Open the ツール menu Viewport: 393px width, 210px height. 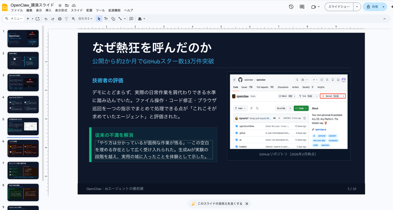pos(100,10)
